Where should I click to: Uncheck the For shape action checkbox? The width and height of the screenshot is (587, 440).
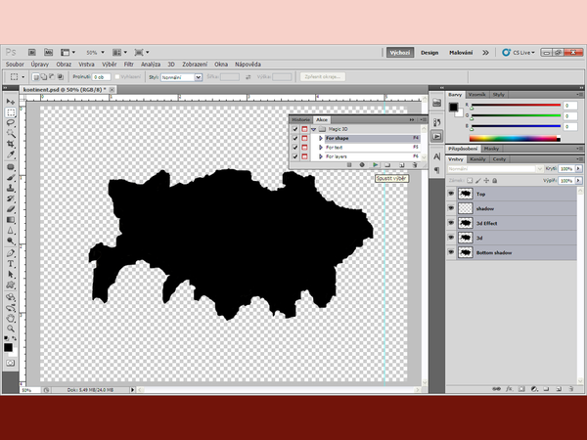pos(296,138)
